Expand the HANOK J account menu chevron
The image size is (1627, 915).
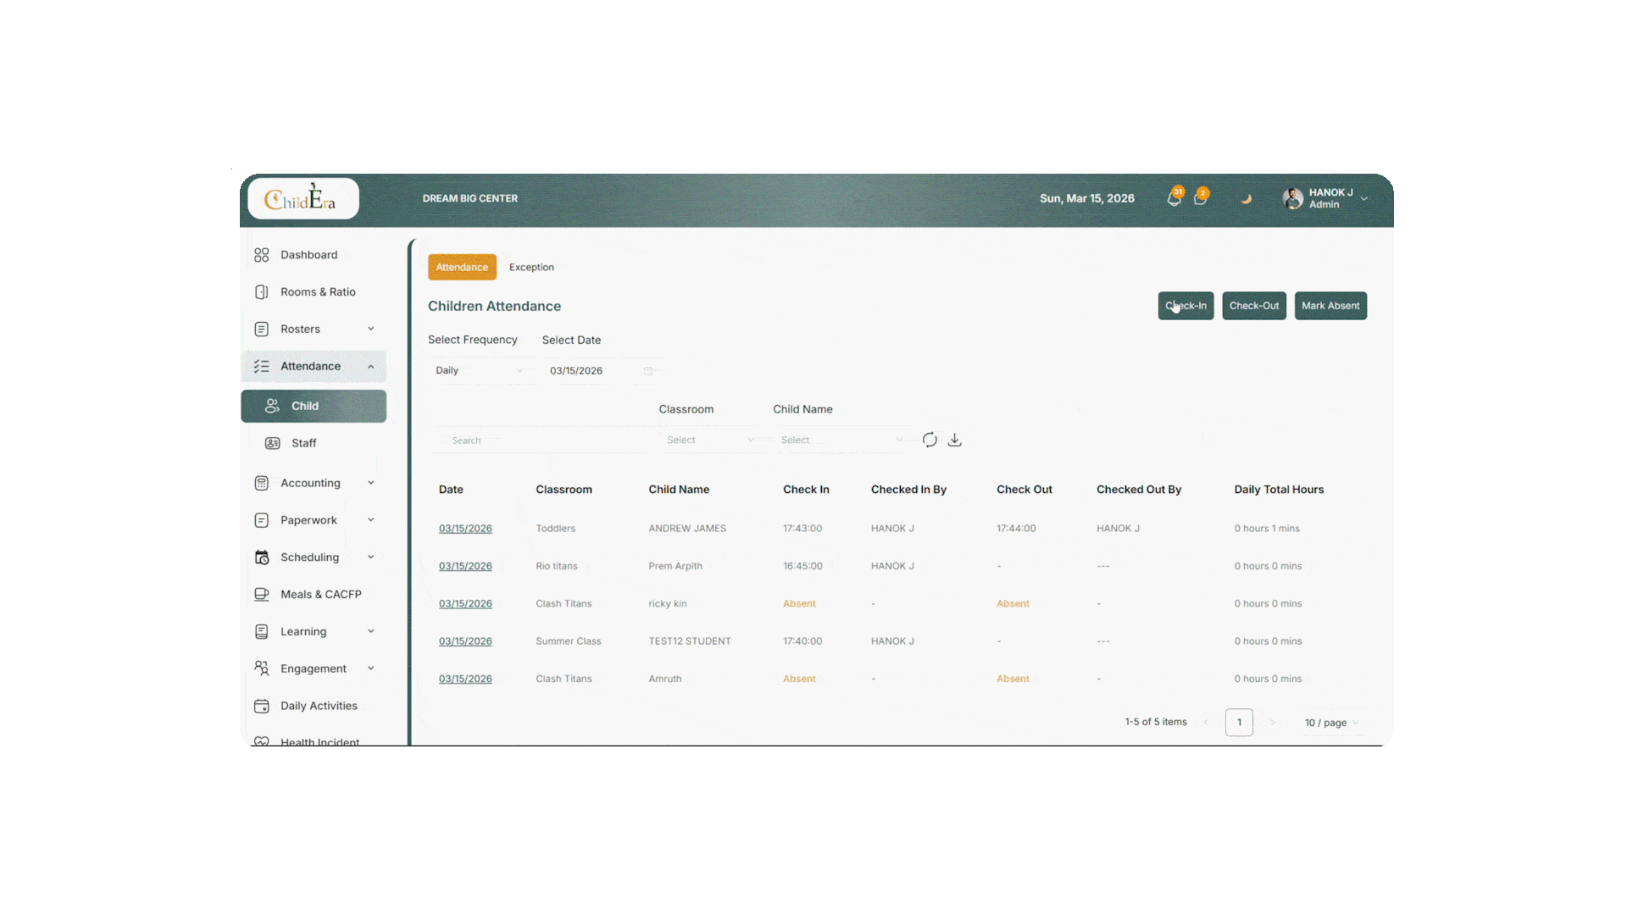coord(1364,199)
